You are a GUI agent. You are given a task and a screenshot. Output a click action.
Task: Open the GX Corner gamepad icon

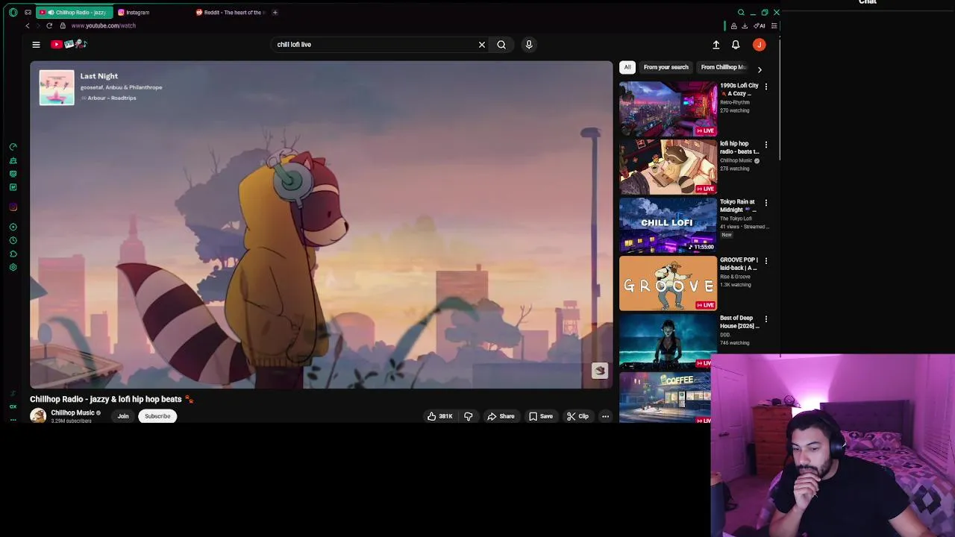28,12
